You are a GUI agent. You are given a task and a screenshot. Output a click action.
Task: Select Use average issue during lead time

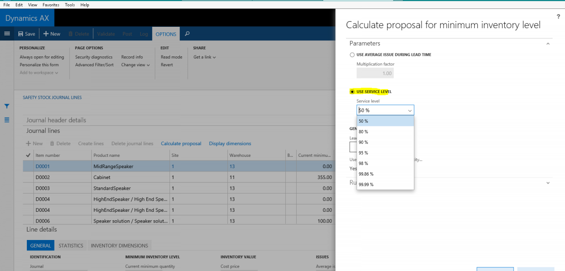coord(352,54)
